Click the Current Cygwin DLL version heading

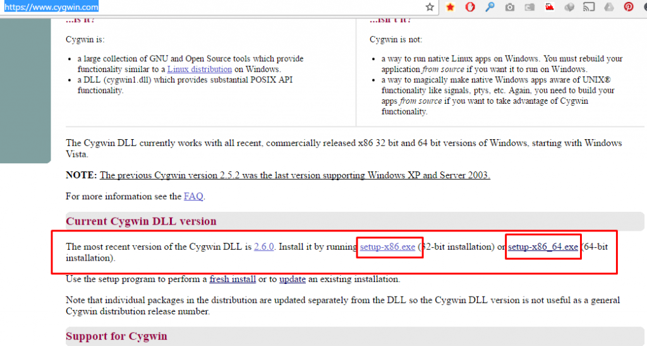(141, 221)
